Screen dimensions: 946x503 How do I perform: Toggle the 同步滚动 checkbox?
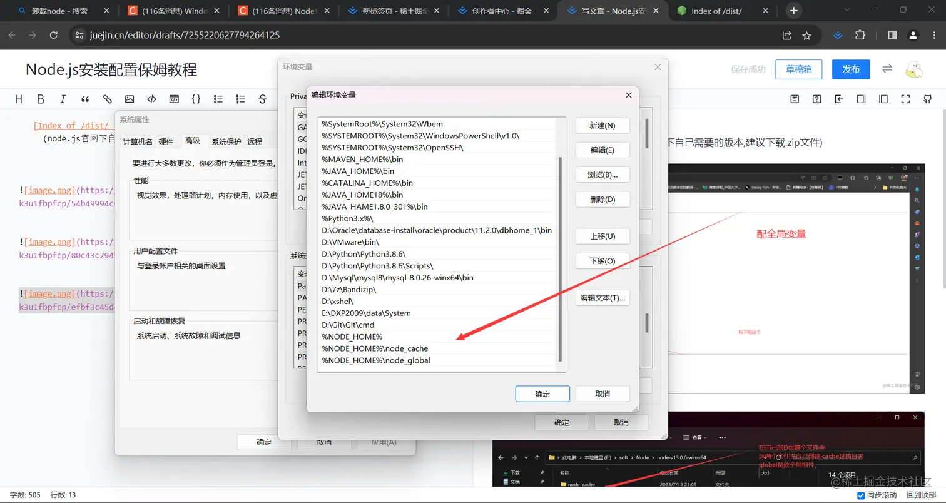[x=861, y=495]
